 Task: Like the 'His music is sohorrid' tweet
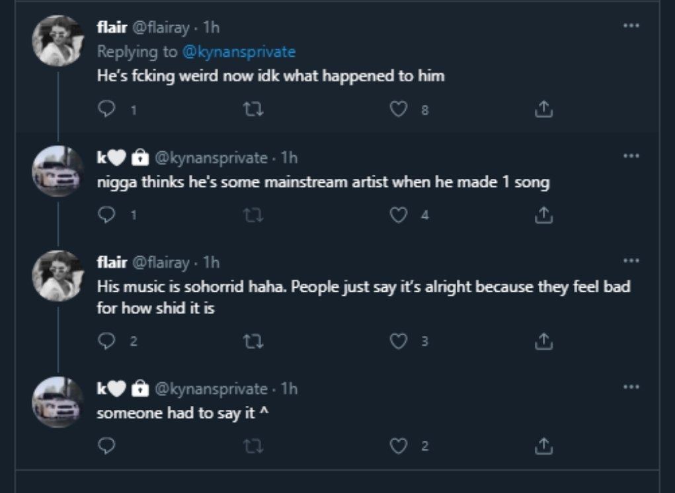coord(398,341)
